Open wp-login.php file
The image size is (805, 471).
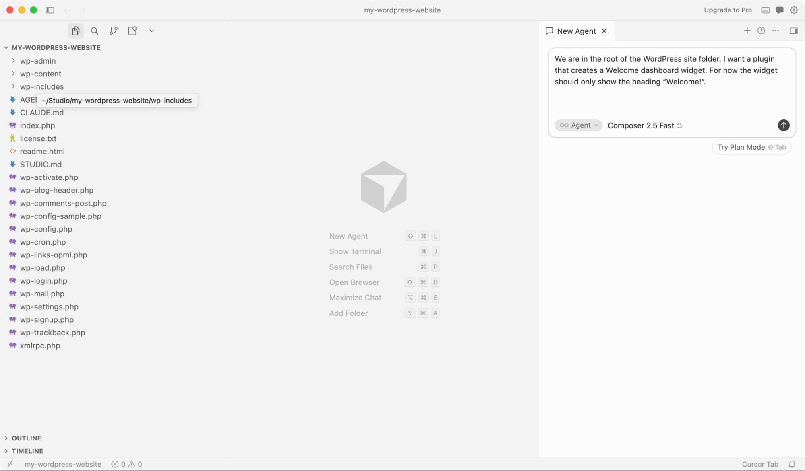114,281
